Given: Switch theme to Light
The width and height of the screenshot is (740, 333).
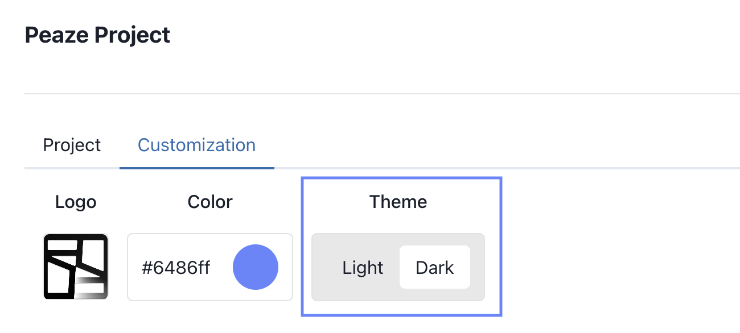Looking at the screenshot, I should (363, 268).
